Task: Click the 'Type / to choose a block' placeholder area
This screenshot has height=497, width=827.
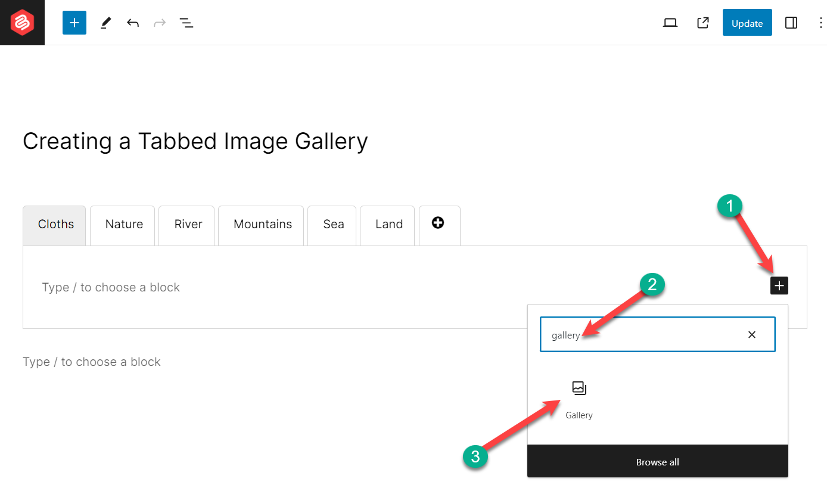Action: tap(110, 287)
